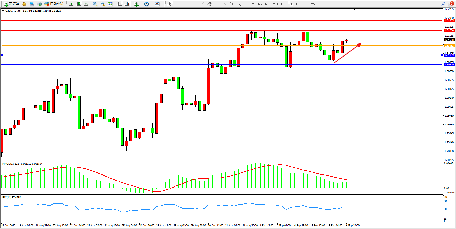
Task: Select the trendline drawing tool
Action: tap(202, 4)
